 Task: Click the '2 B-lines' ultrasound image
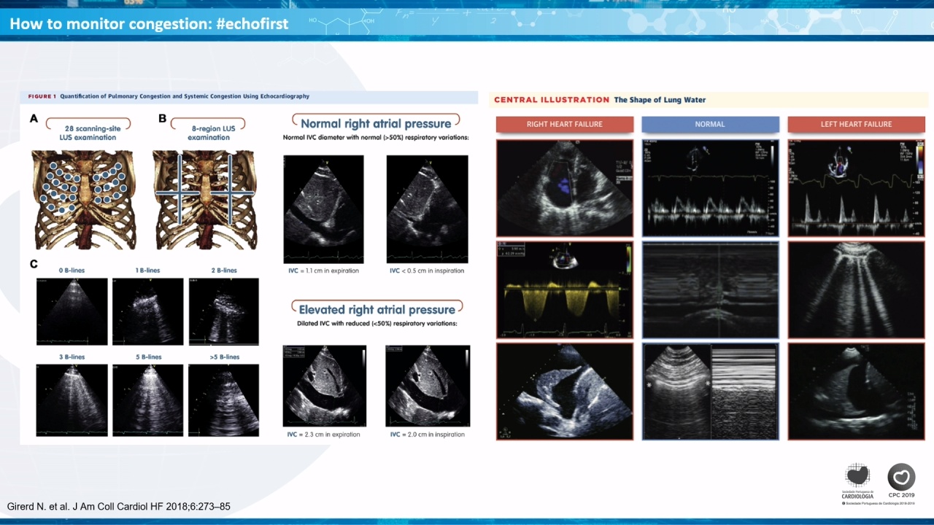coord(223,311)
